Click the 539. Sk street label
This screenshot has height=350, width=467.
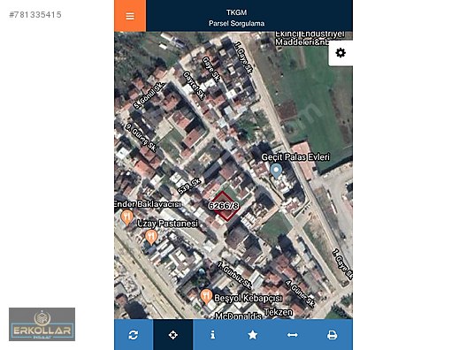(189, 186)
